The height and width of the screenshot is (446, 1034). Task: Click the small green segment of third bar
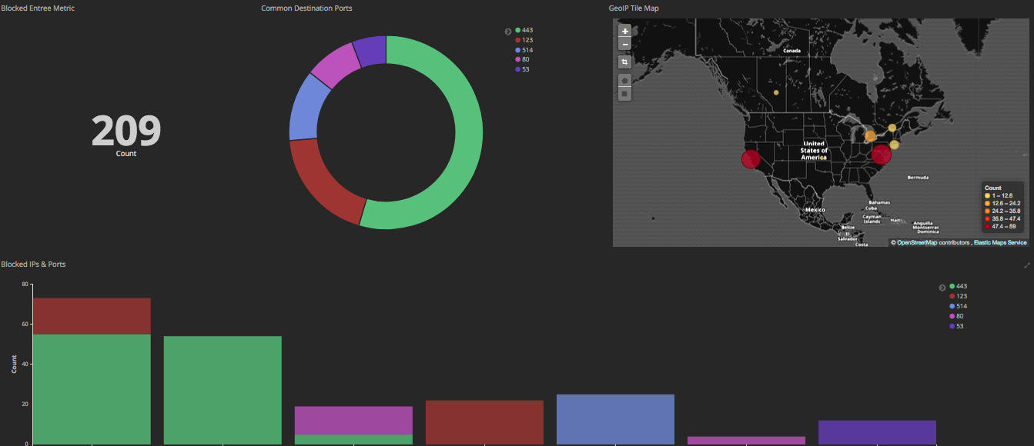[x=353, y=440]
